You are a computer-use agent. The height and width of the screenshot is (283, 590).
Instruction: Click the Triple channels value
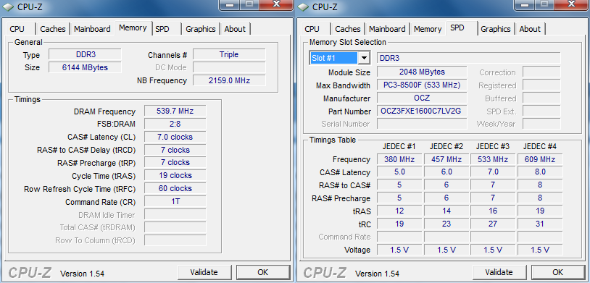click(229, 54)
